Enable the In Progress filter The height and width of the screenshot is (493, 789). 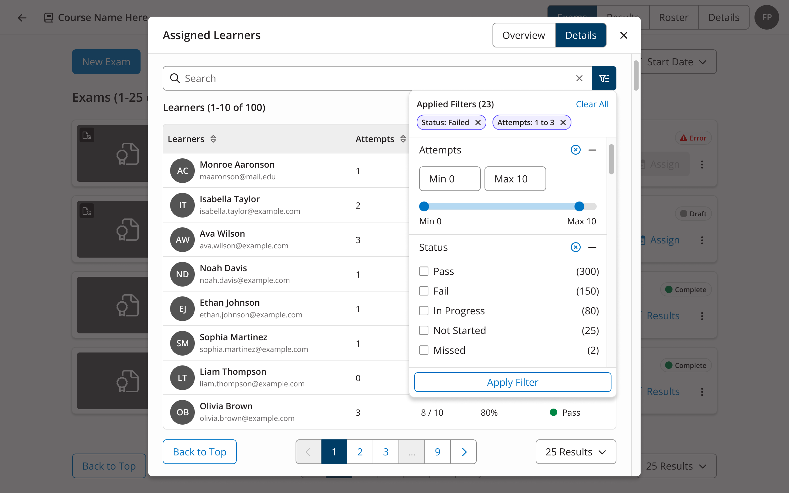coord(423,310)
